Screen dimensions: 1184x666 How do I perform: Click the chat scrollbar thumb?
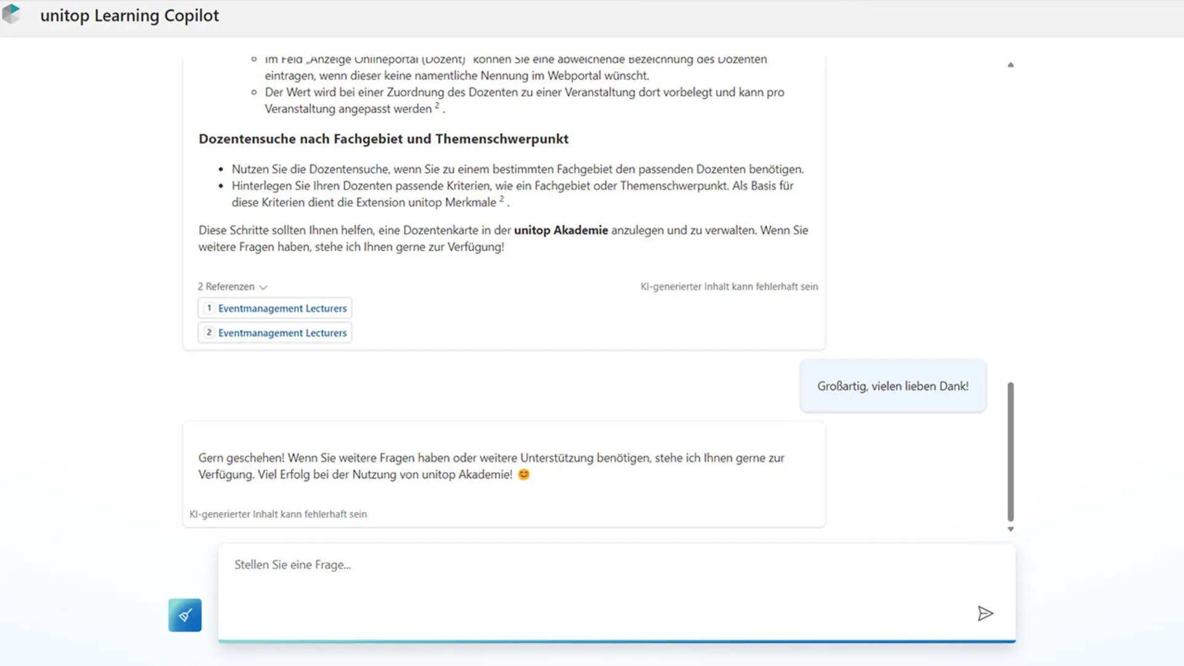[x=1011, y=451]
